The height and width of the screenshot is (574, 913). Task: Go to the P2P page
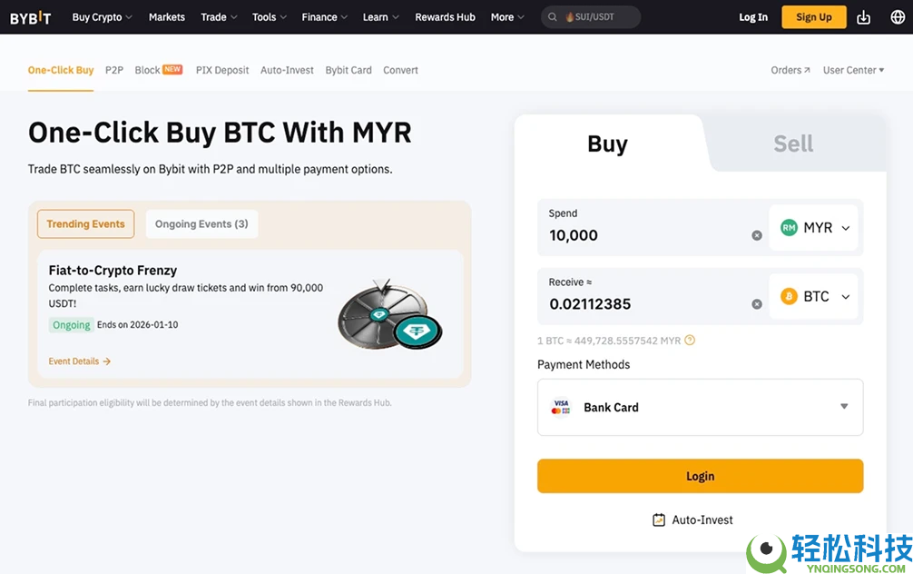pyautogui.click(x=114, y=70)
